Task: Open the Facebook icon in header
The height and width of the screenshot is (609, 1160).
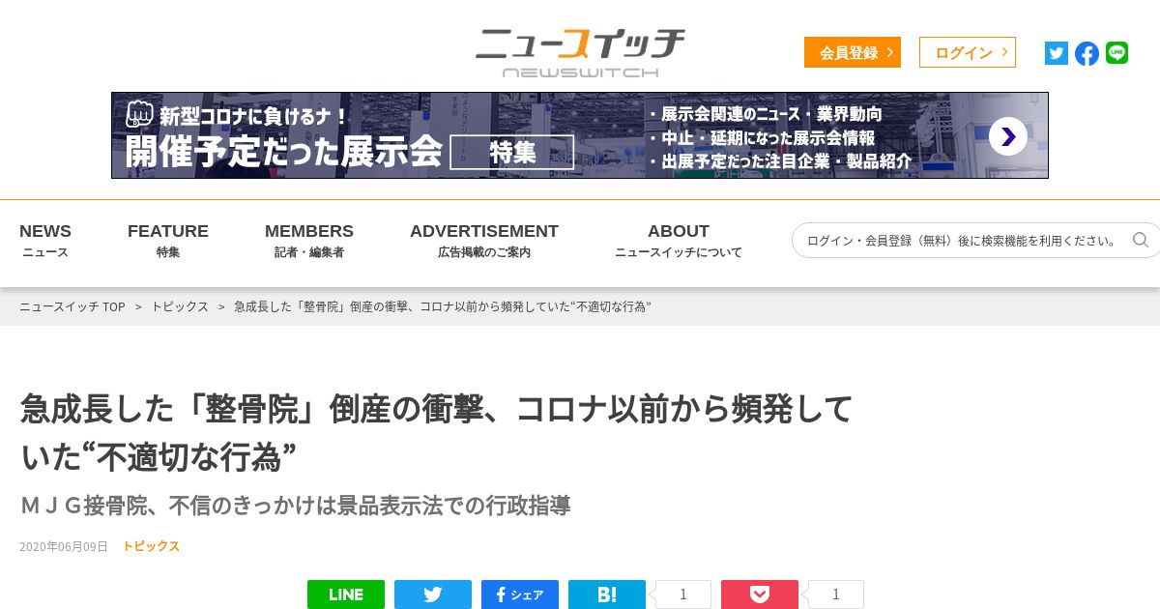Action: point(1087,53)
